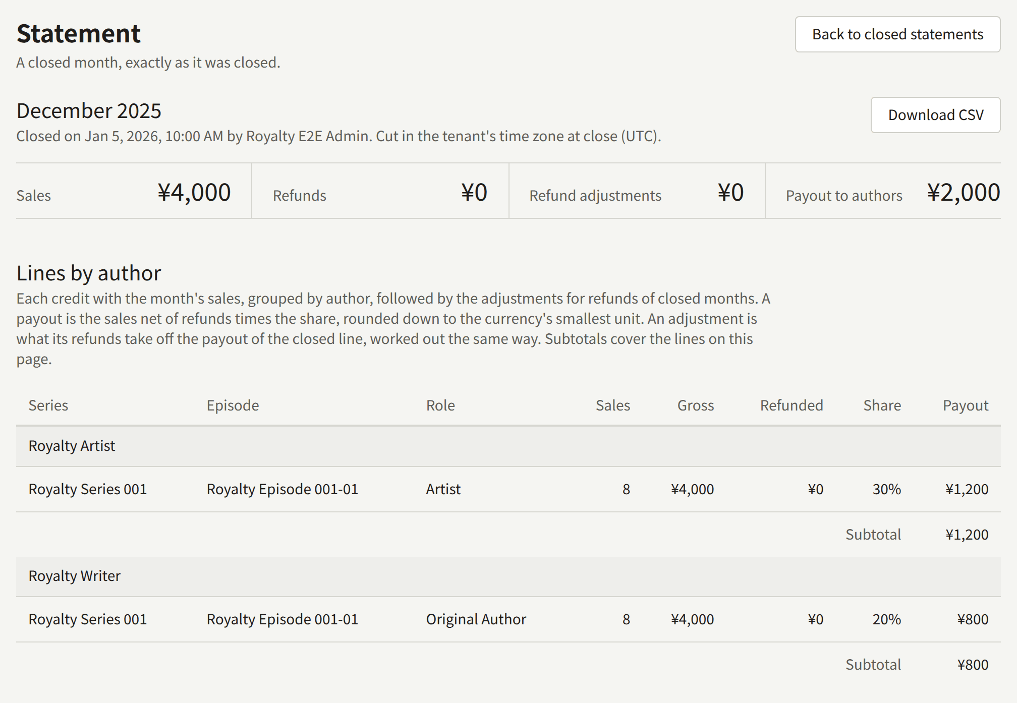
Task: Click the Artist role cell
Action: point(443,489)
